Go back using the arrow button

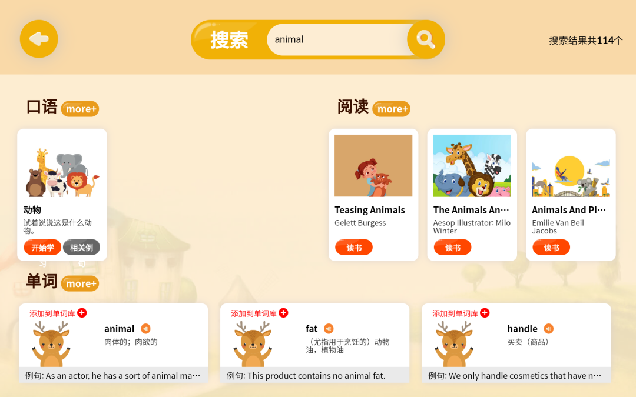39,39
